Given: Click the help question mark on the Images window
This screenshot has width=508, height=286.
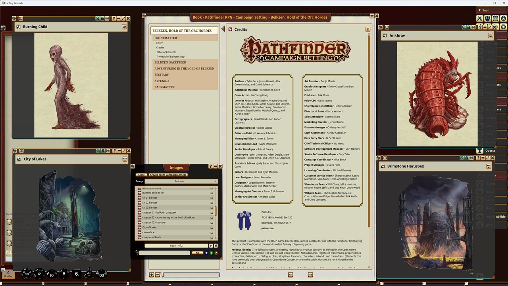Looking at the screenshot, I should click(x=210, y=166).
